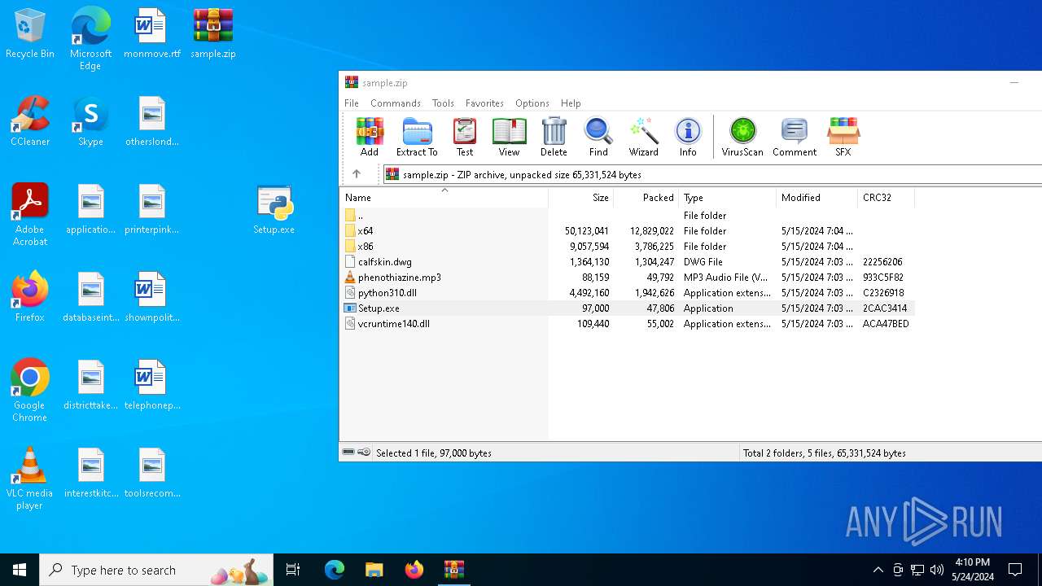Click CCleaner desktop shortcut
The width and height of the screenshot is (1042, 586).
(30, 121)
